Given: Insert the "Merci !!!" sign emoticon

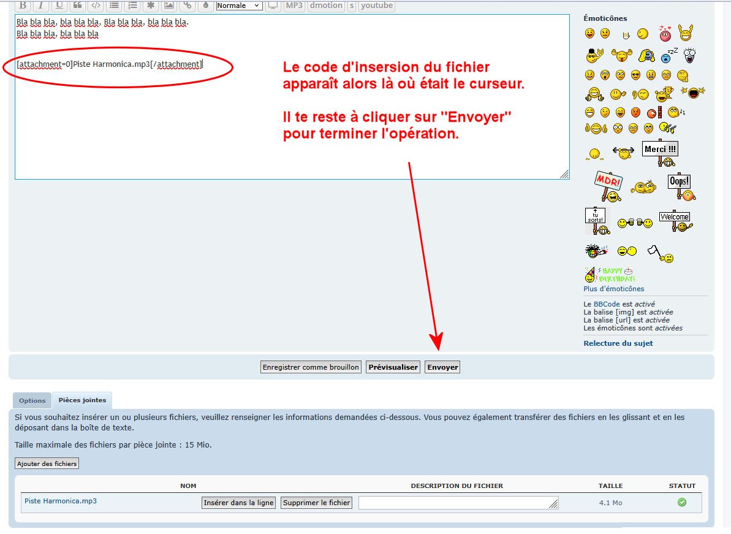Looking at the screenshot, I should click(x=660, y=153).
